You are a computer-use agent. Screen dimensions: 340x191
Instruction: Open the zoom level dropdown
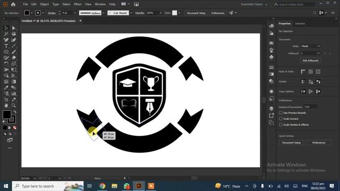pos(35,178)
